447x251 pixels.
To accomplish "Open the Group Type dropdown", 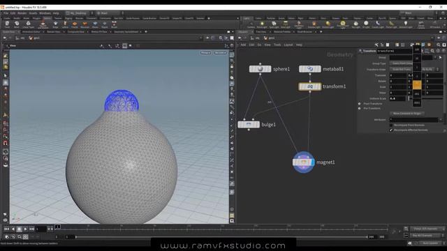I will 401,63.
